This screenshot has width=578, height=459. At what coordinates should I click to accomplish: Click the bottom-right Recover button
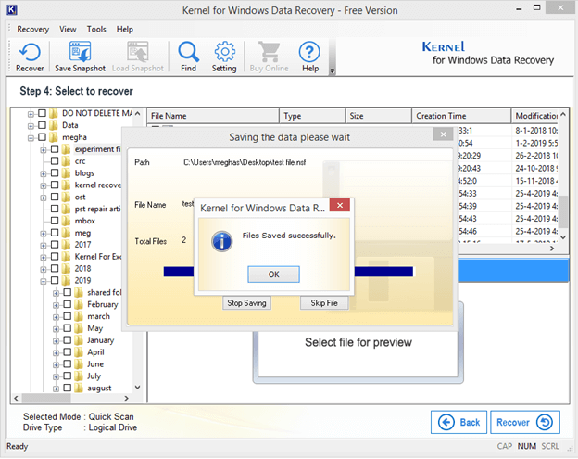pos(525,422)
